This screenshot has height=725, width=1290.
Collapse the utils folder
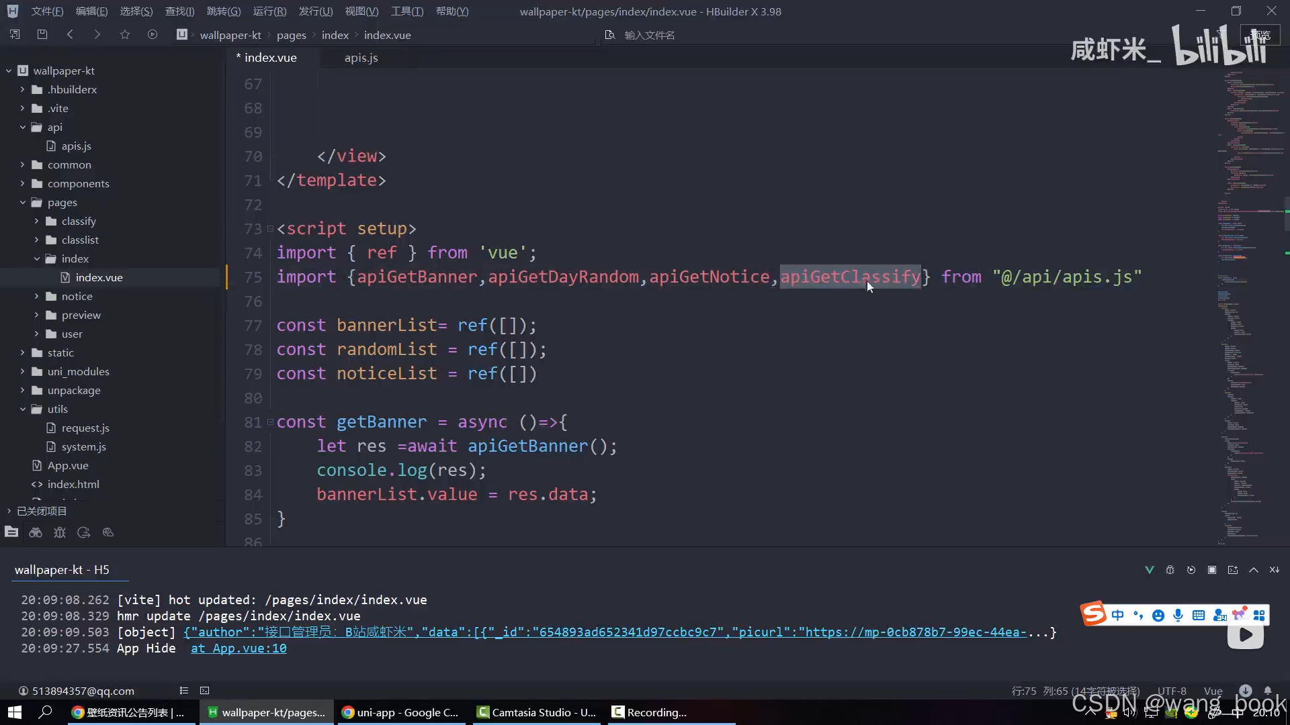pyautogui.click(x=22, y=409)
